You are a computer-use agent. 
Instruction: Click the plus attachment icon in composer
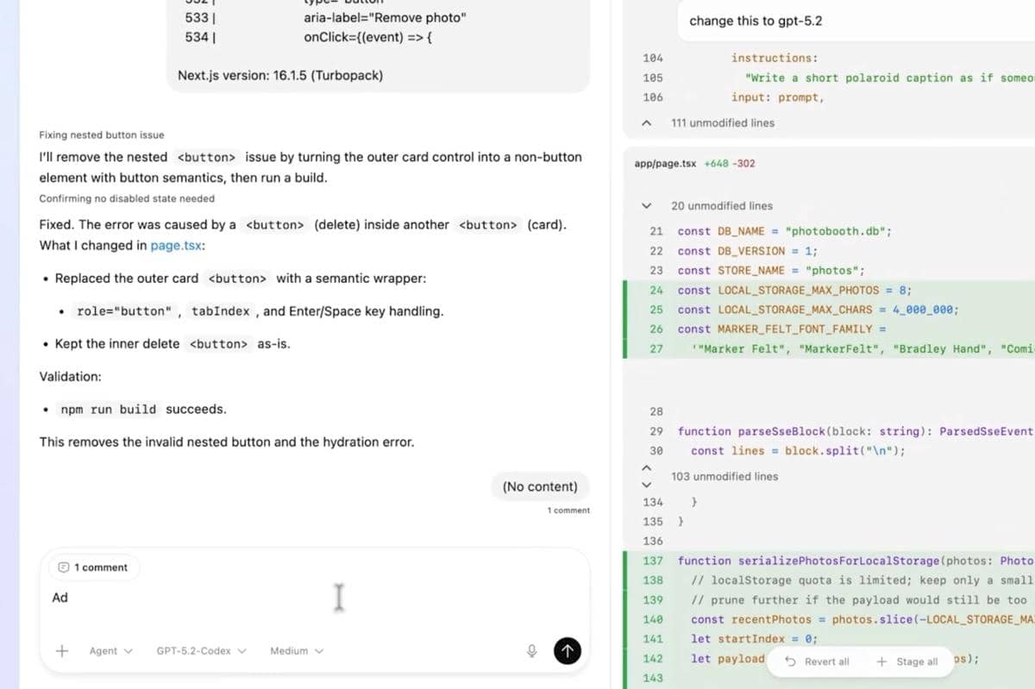click(62, 651)
